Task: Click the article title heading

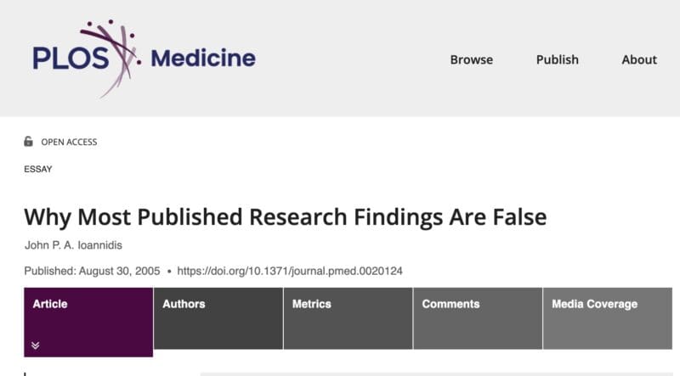Action: (x=285, y=216)
